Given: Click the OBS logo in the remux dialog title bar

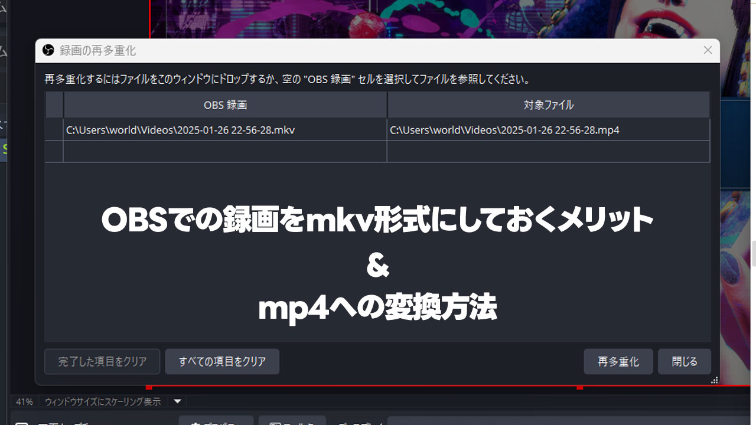Looking at the screenshot, I should [x=48, y=51].
